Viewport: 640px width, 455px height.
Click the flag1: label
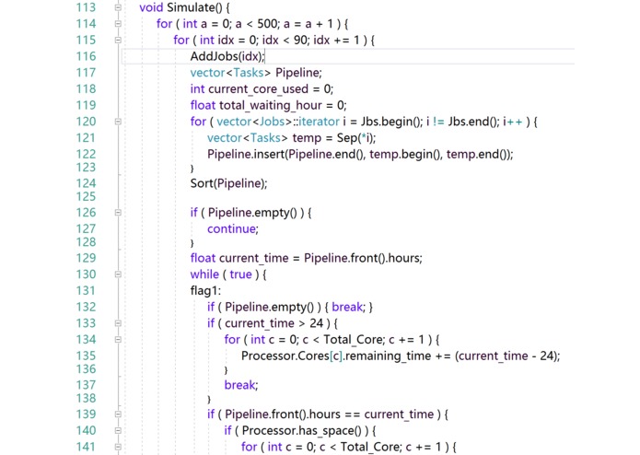pyautogui.click(x=205, y=290)
